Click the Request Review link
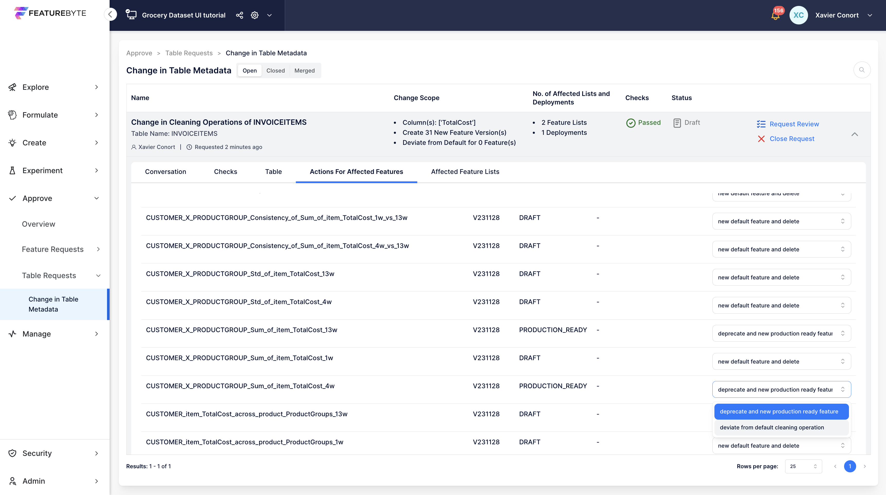This screenshot has height=495, width=886. click(x=794, y=124)
